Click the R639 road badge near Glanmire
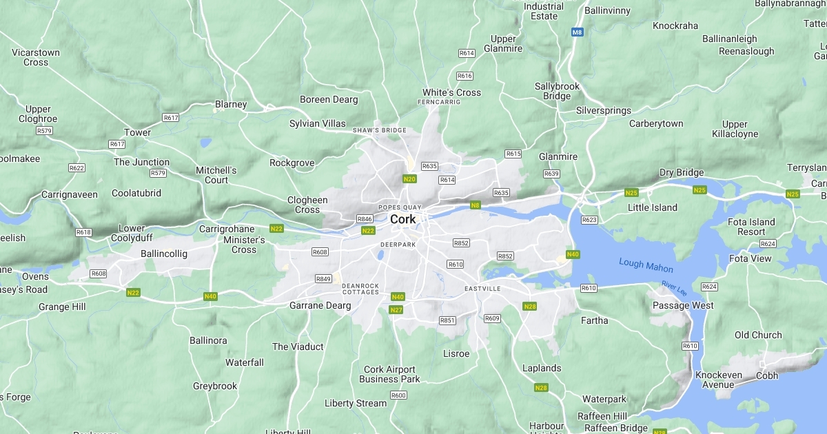827x434 pixels. pos(551,174)
